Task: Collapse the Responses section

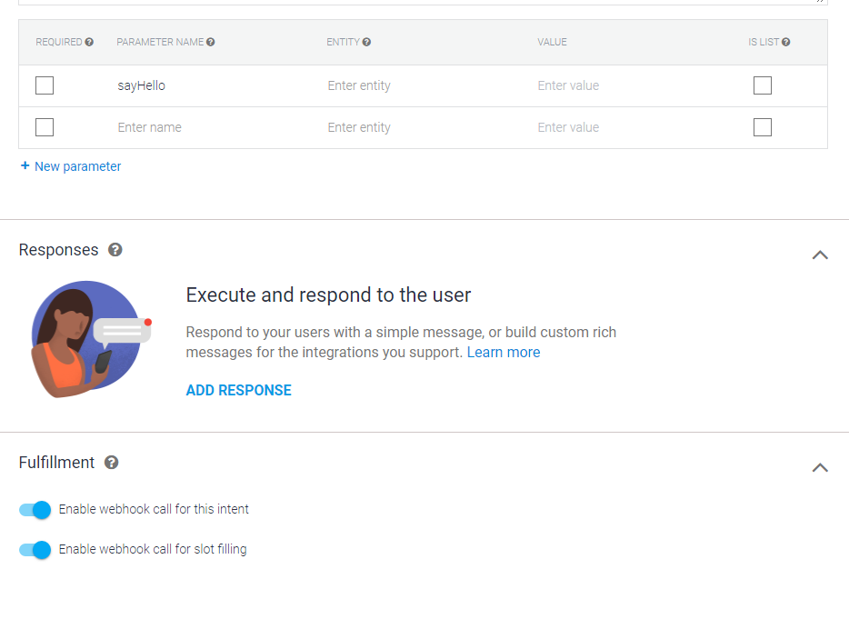Action: pyautogui.click(x=820, y=255)
